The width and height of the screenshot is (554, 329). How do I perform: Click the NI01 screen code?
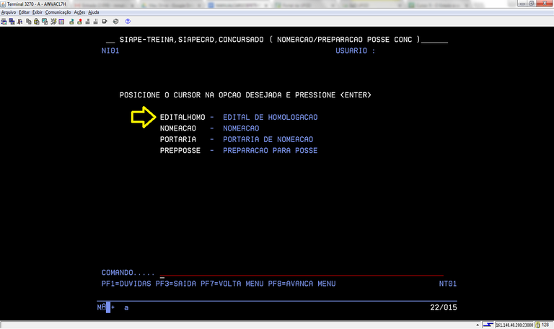pos(110,51)
